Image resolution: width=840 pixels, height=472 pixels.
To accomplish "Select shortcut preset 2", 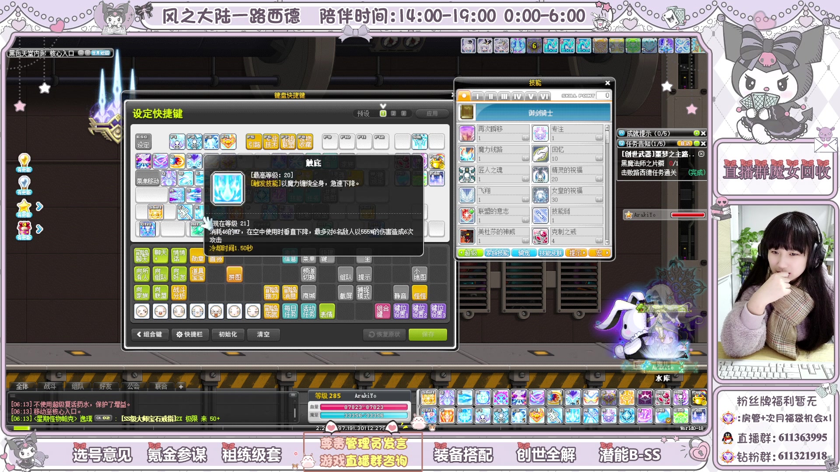I will (x=393, y=114).
